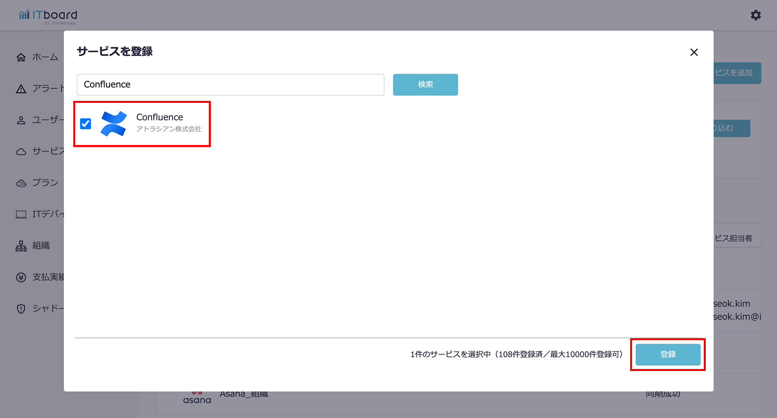Click the Confluence logo thumbnail
Image resolution: width=777 pixels, height=418 pixels.
[113, 124]
